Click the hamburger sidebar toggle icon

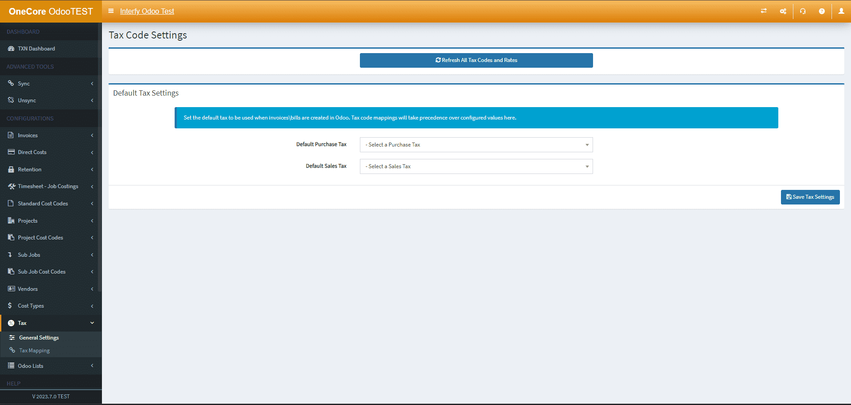pos(111,11)
